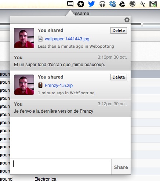Viewport: 160px width, 181px height.
Task: Open the wallpaper-1441443.jpg link
Action: [x=67, y=39]
